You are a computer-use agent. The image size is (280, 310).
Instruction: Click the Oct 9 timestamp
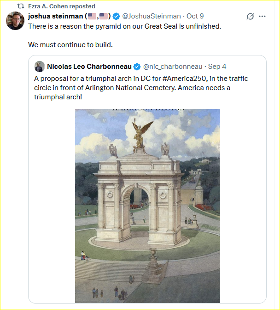[195, 16]
